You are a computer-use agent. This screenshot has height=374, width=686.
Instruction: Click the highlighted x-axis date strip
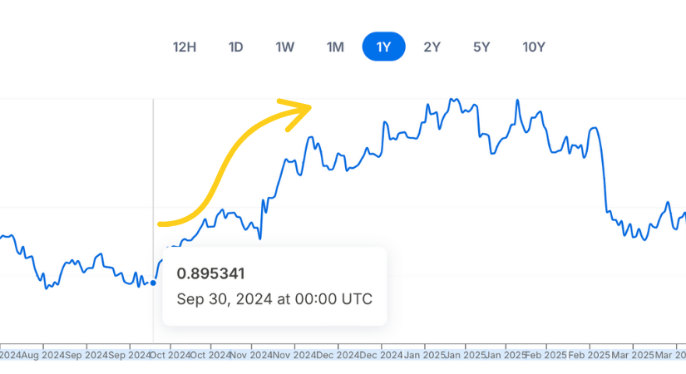coord(343,355)
